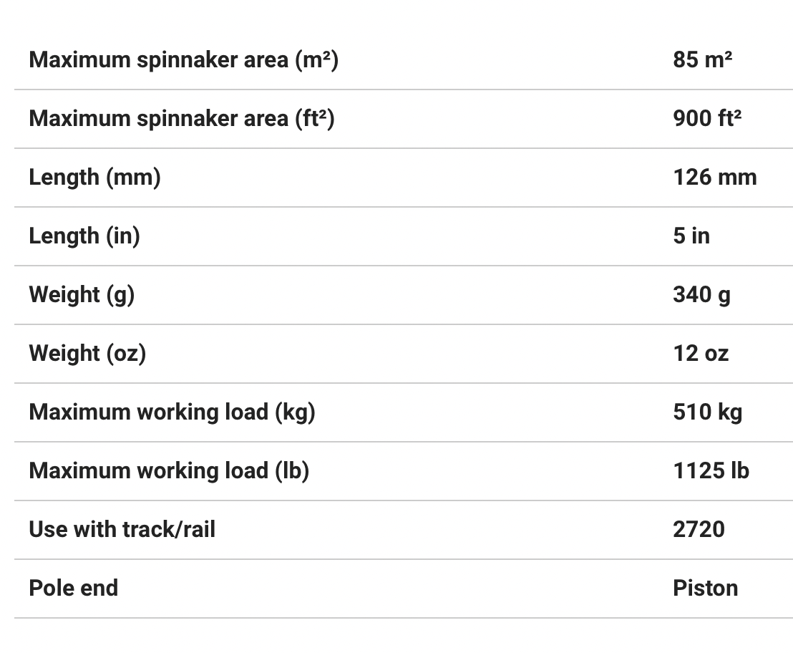Select the 12 oz weight value
Viewport: 793px width, 653px height.
coord(700,353)
